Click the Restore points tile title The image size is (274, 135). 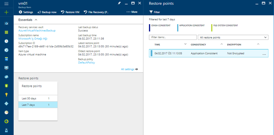(x=32, y=86)
